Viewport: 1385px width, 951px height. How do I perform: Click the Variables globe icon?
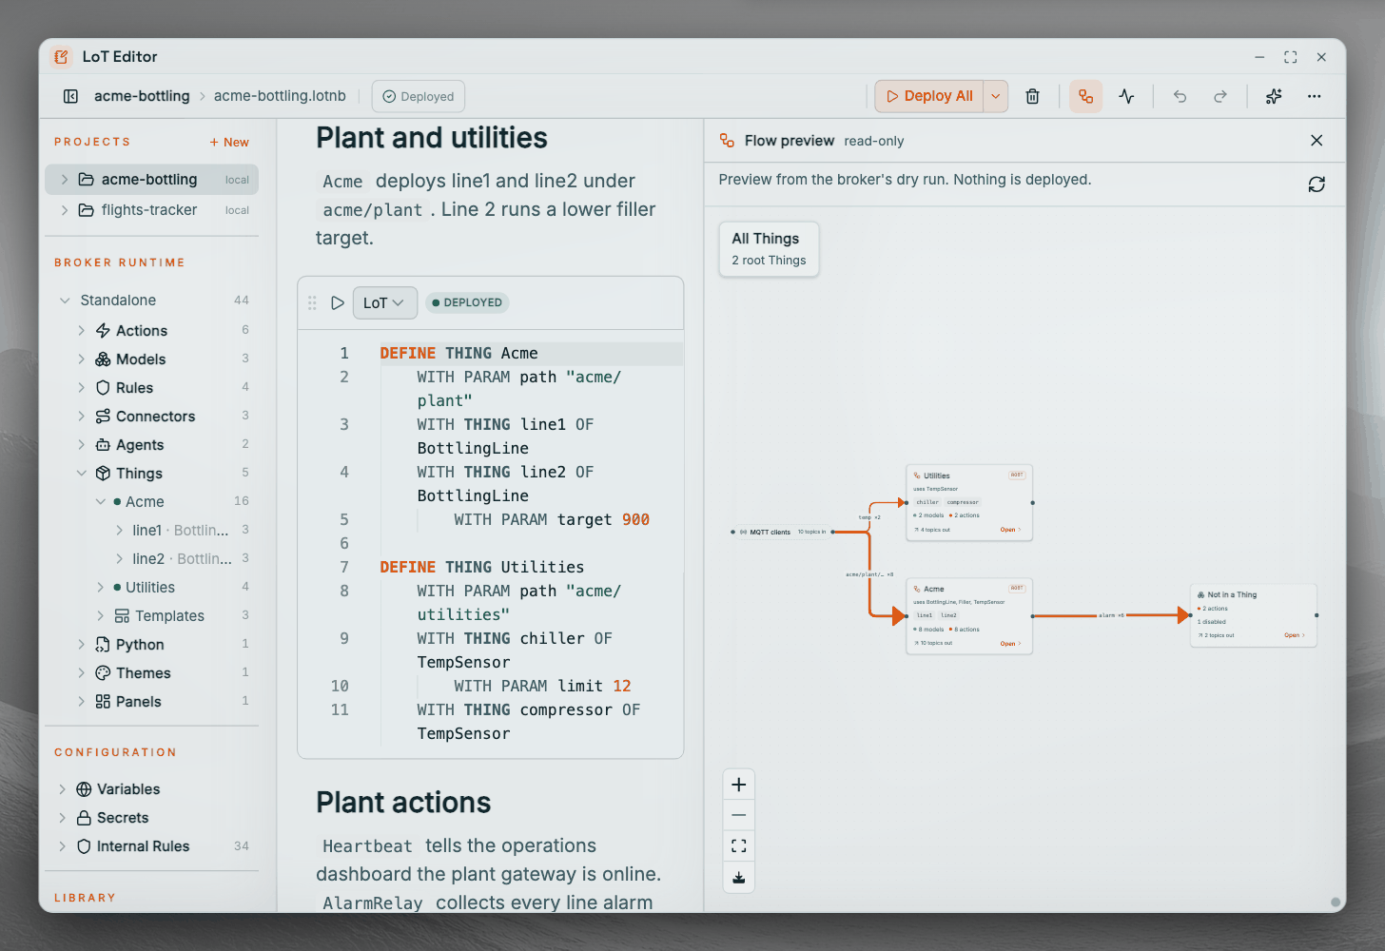coord(84,789)
